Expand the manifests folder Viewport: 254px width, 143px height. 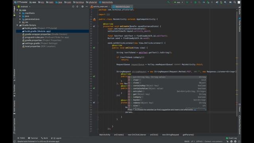pos(20,13)
